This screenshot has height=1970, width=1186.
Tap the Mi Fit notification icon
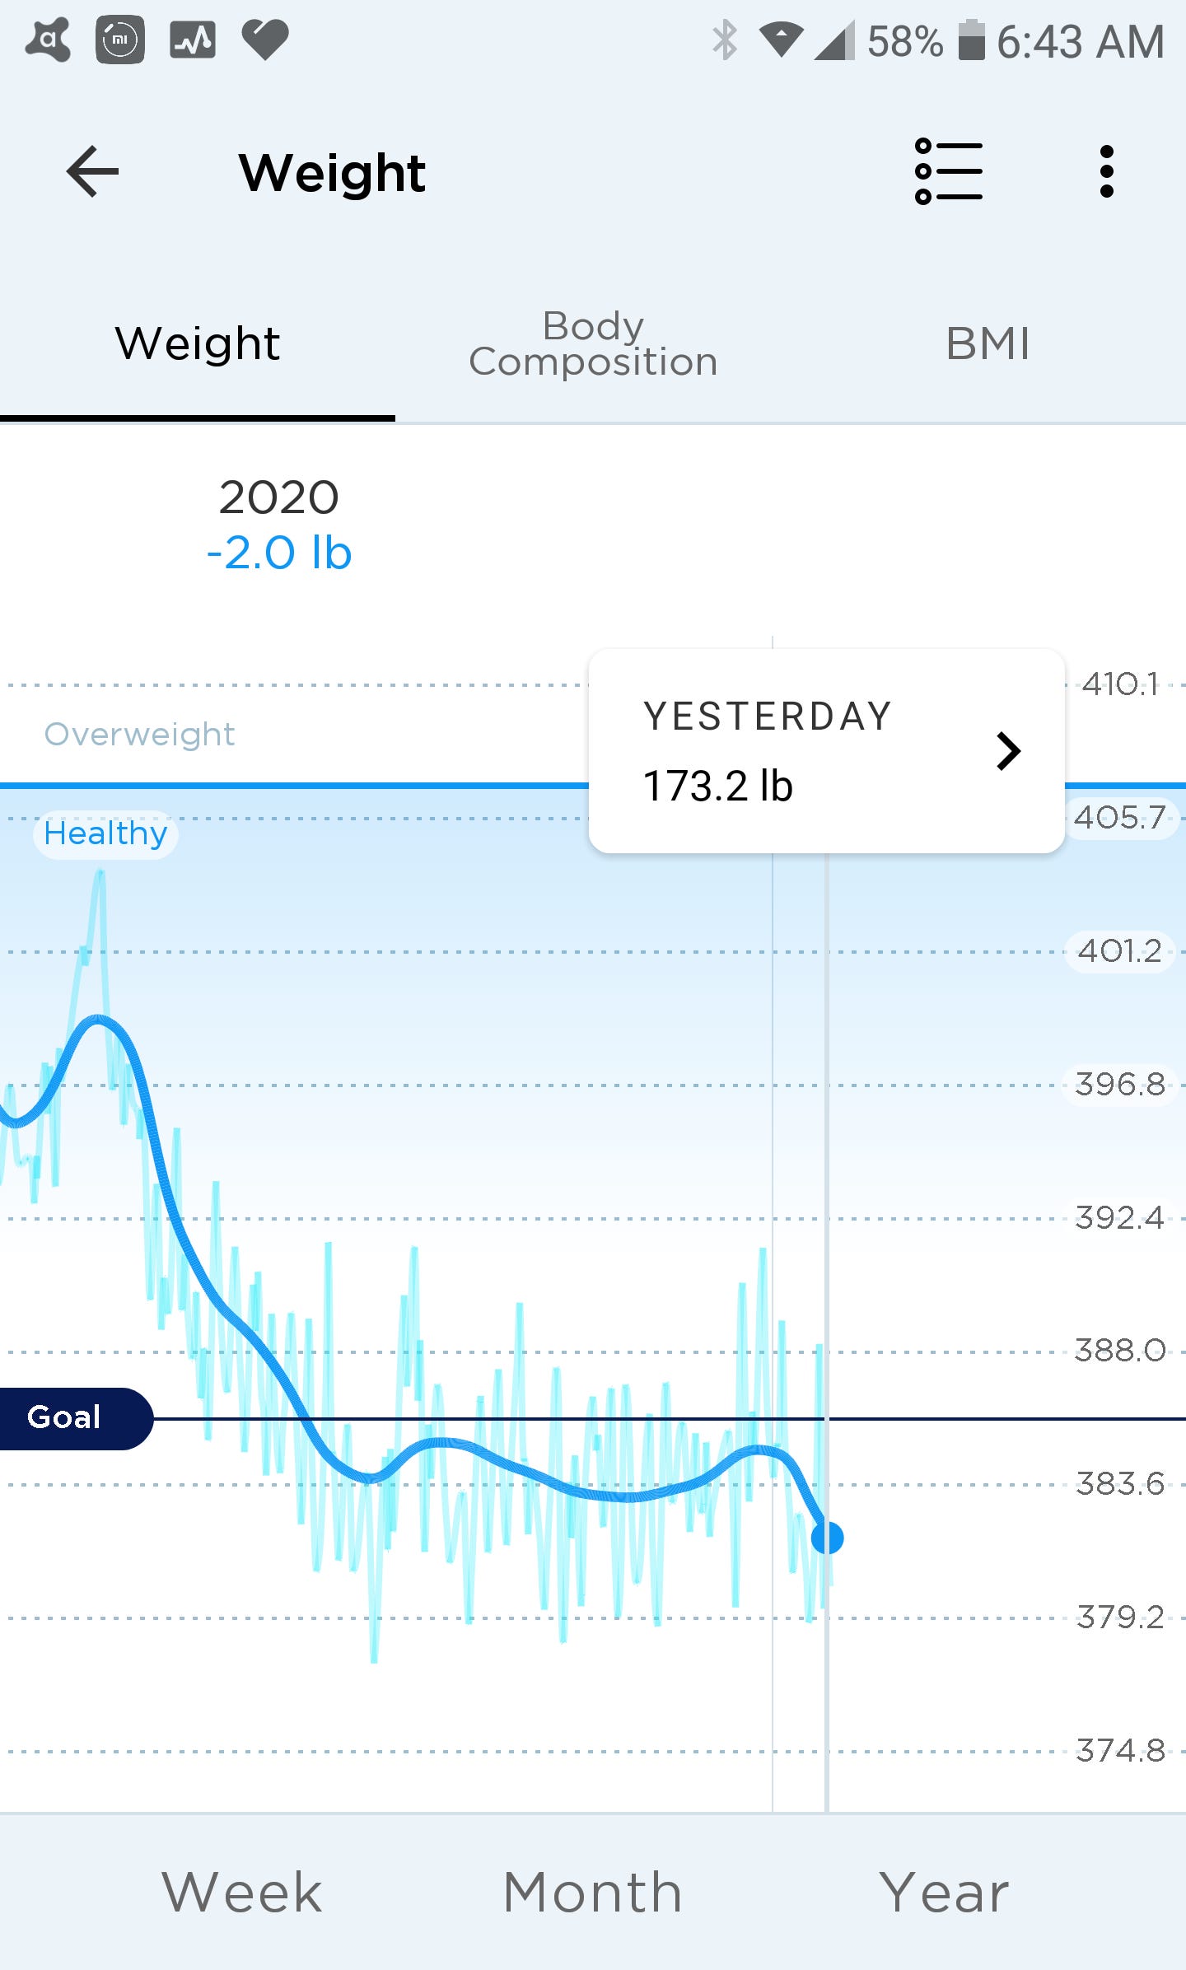click(x=120, y=40)
